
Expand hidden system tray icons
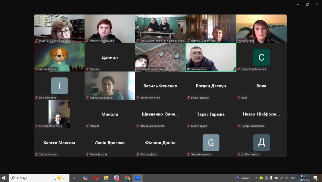point(256,178)
